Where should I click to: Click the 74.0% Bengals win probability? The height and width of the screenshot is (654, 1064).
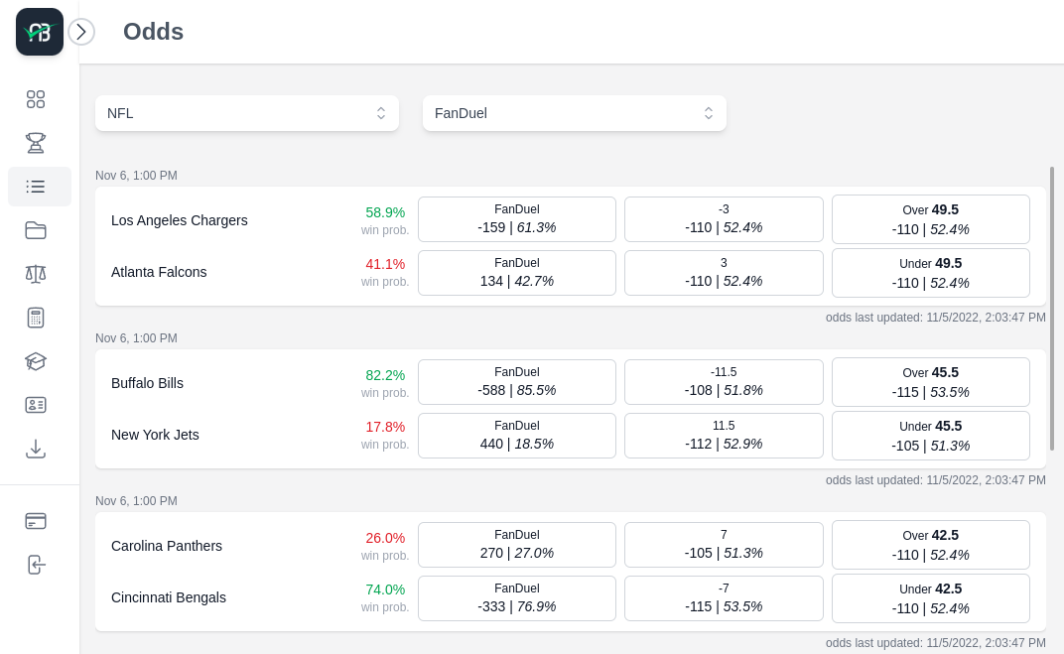385,589
